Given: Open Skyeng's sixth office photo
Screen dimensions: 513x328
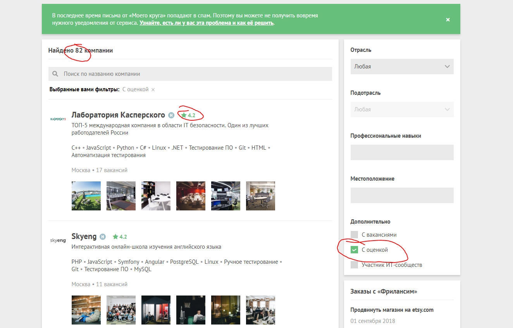Looking at the screenshot, I should pyautogui.click(x=260, y=310).
